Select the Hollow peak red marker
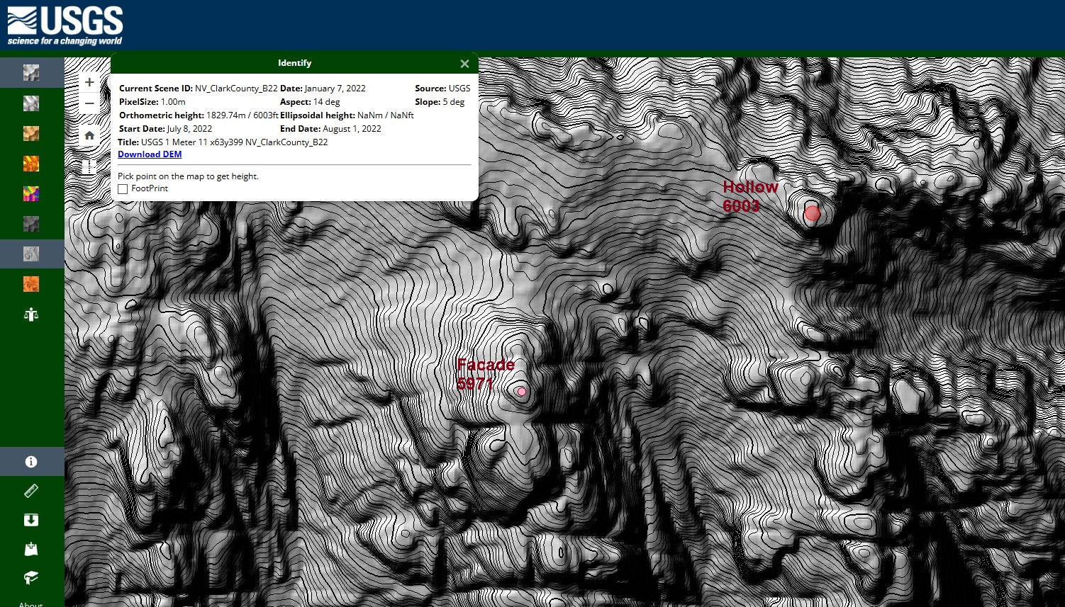 pos(813,213)
